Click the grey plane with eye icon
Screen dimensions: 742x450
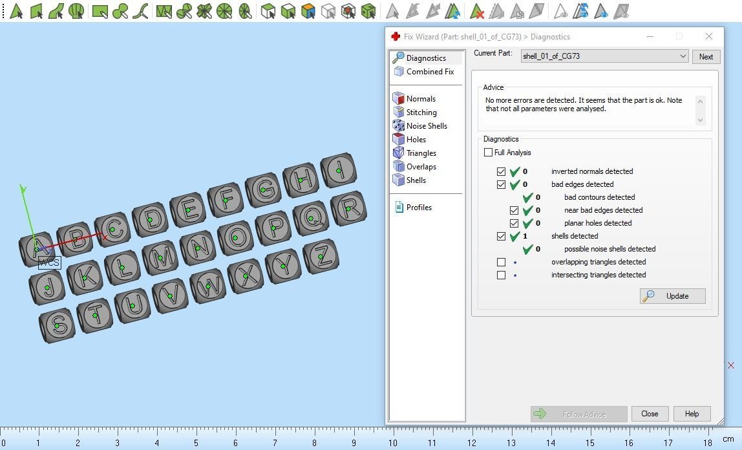tap(621, 11)
